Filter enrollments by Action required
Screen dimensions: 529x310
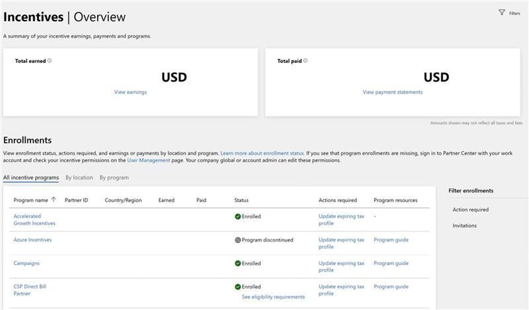(471, 209)
